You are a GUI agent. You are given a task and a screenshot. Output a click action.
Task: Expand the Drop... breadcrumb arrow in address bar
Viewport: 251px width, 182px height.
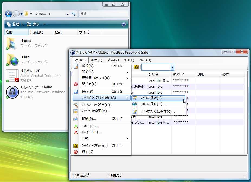pos(50,14)
